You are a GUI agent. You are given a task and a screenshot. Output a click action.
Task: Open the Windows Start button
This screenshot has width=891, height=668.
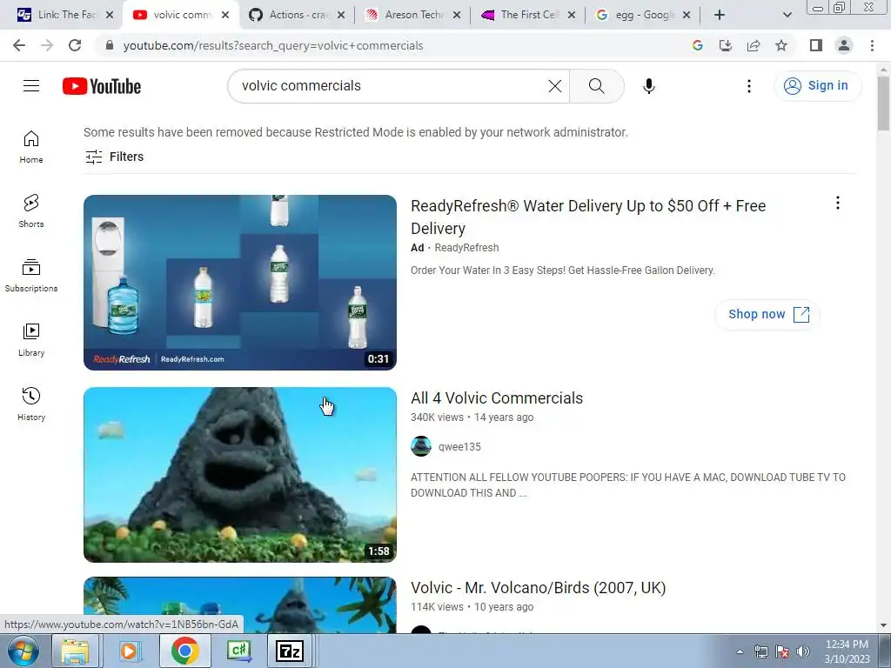[x=23, y=651]
